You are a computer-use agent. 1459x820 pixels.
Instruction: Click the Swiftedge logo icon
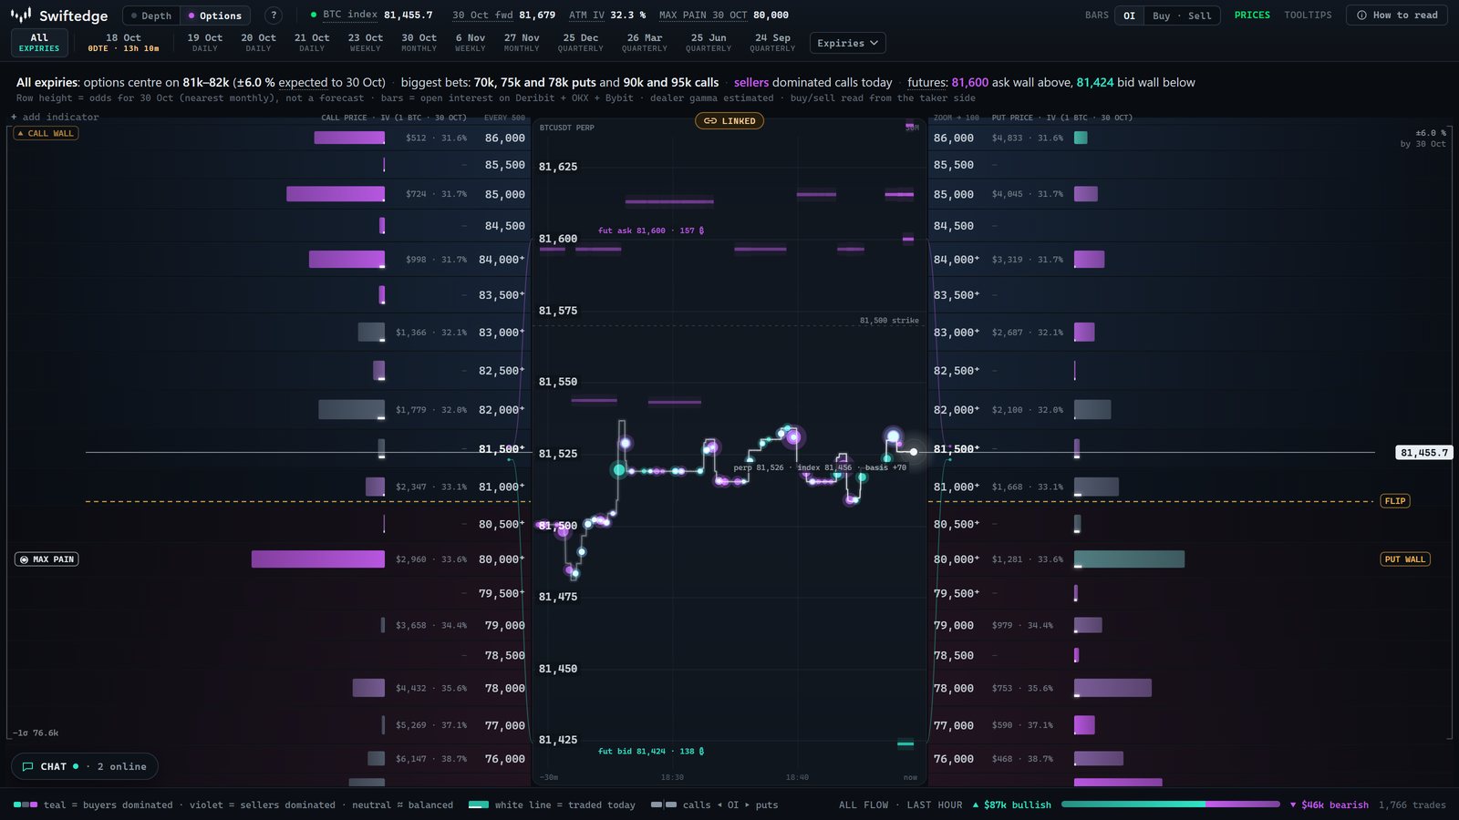(21, 15)
